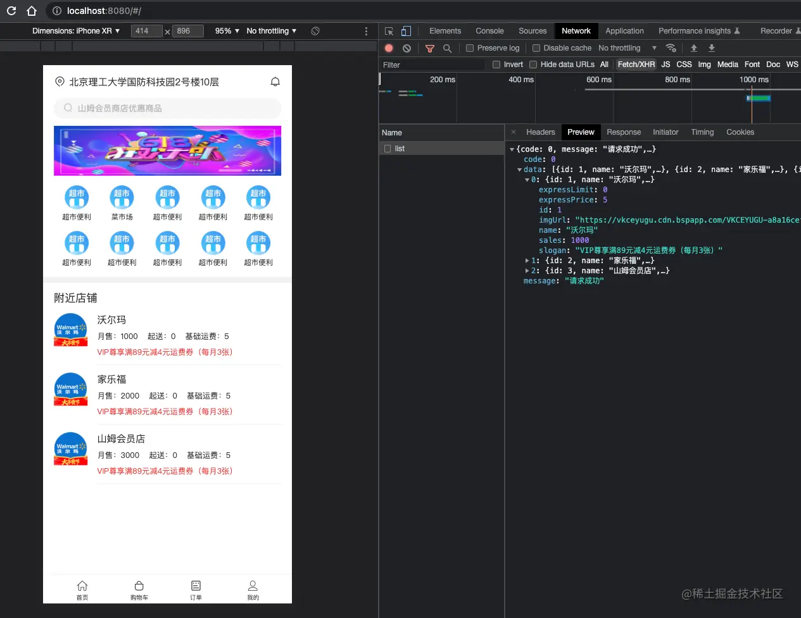Toggle the device toolbar icon
The image size is (801, 618).
(406, 31)
